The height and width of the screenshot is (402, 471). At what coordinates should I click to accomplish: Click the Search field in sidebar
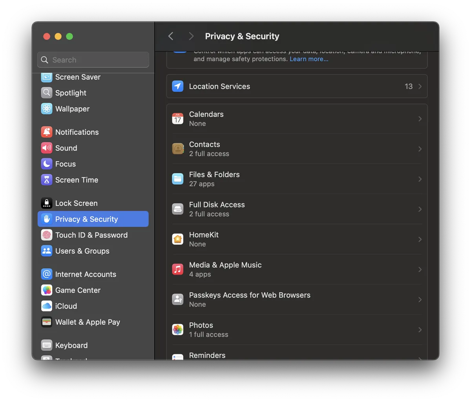tap(93, 60)
